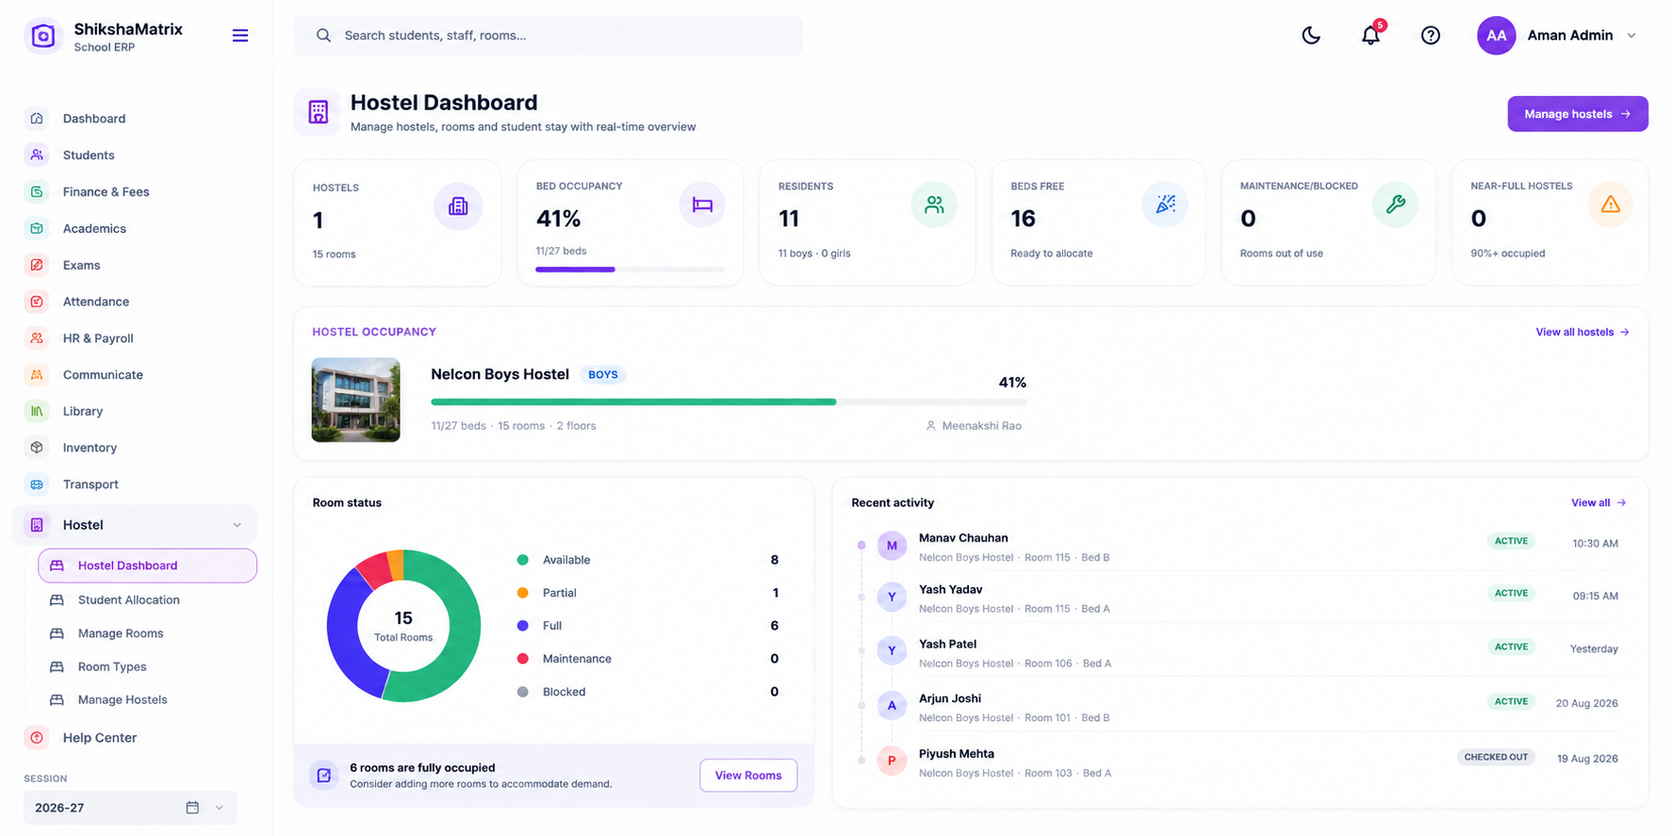Viewport: 1672px width, 836px height.
Task: Focus the search students, staff, rooms field
Action: click(549, 36)
